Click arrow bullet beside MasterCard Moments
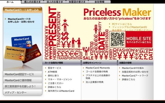Image resolution: width=165 pixels, height=103 pixels. click(x=84, y=68)
